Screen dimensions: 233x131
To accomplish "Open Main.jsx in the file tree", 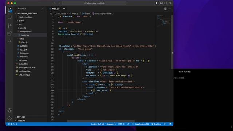I will [25, 35].
